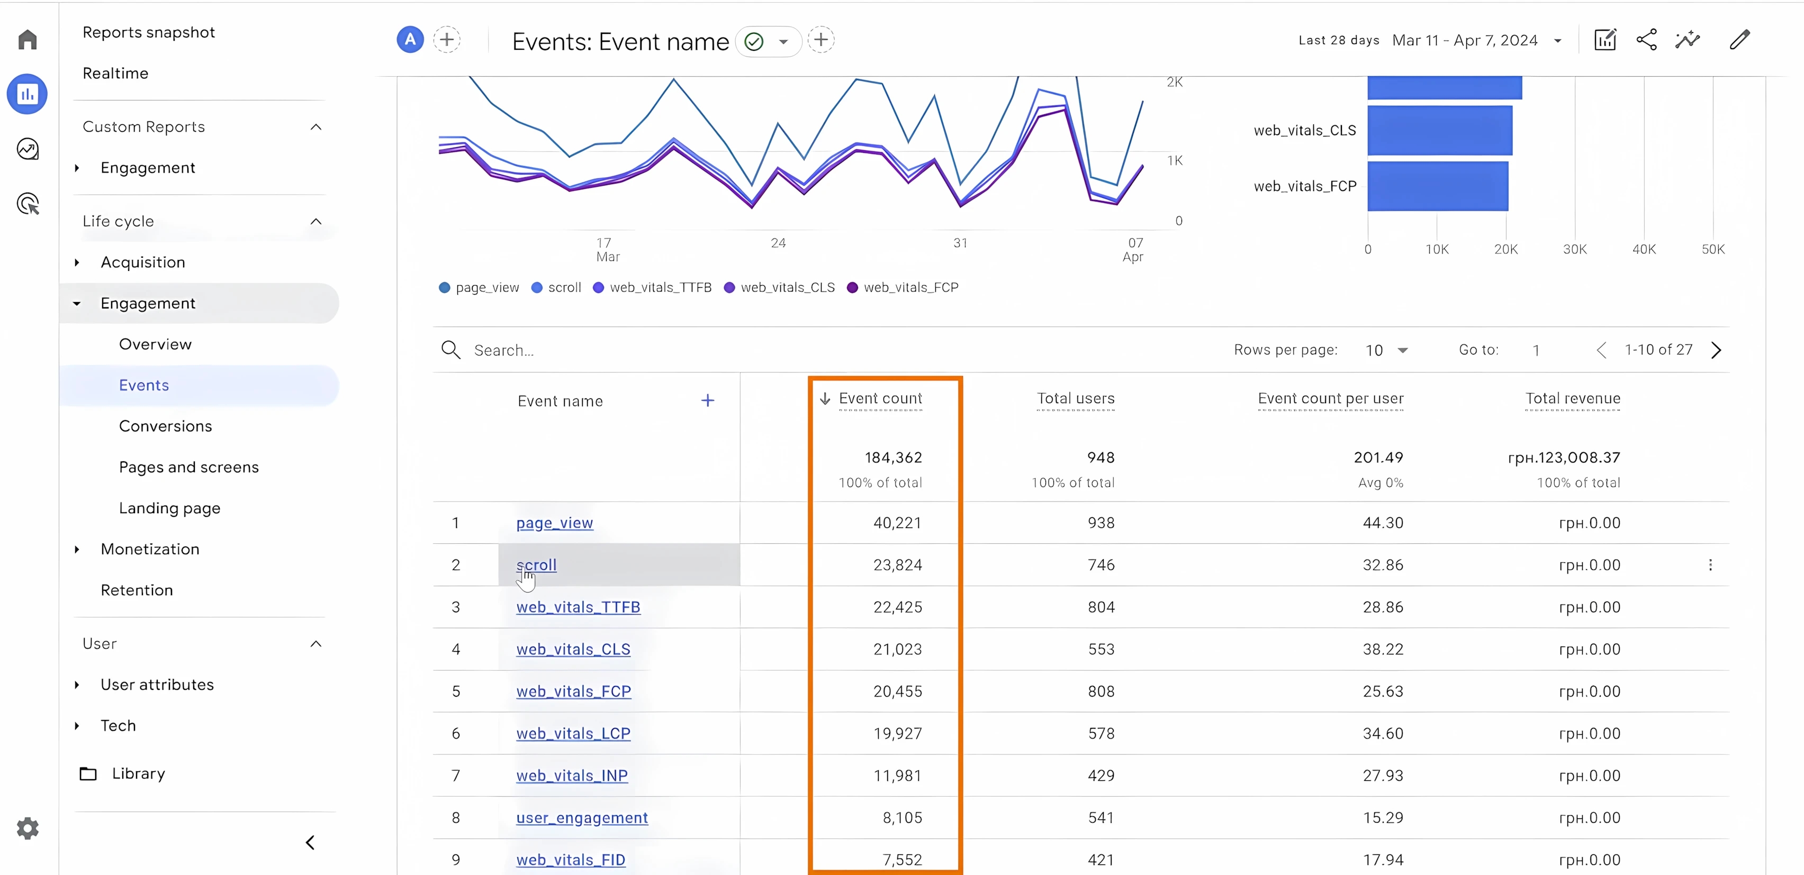Open the web_vitals_LCP event link
The height and width of the screenshot is (875, 1804).
coord(573,733)
